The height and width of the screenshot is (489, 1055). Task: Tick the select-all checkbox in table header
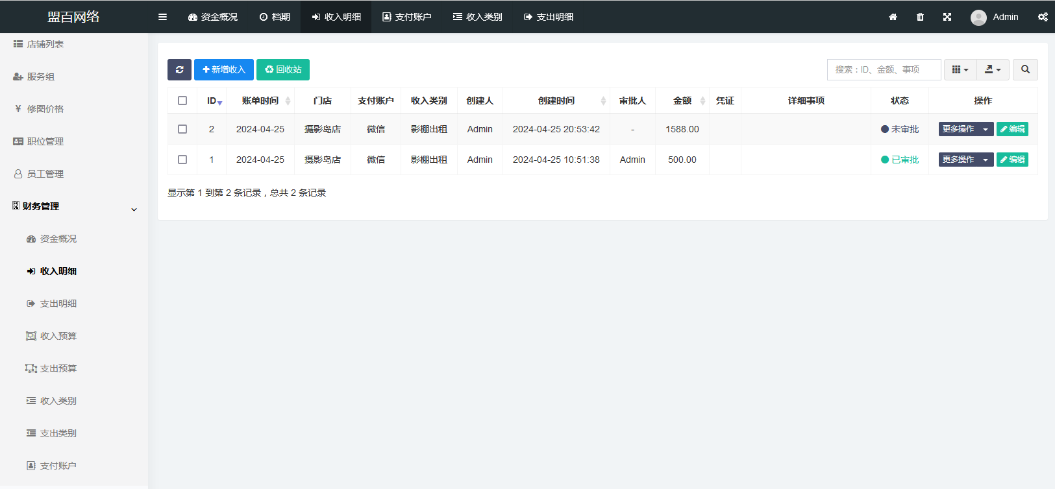coord(182,101)
